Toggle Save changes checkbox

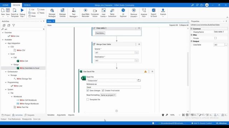88,90
